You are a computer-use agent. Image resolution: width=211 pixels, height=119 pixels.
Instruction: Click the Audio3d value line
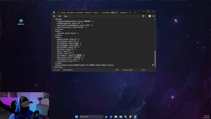68,33
